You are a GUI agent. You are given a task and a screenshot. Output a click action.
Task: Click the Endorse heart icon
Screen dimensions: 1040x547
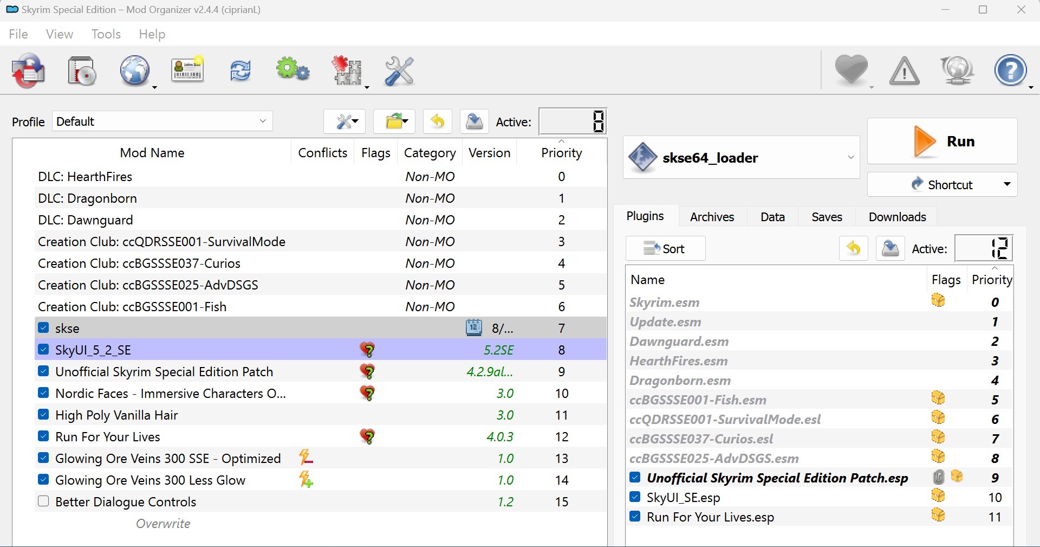click(851, 70)
